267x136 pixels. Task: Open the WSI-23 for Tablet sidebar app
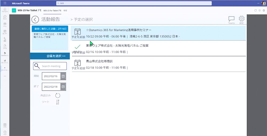pos(5,69)
